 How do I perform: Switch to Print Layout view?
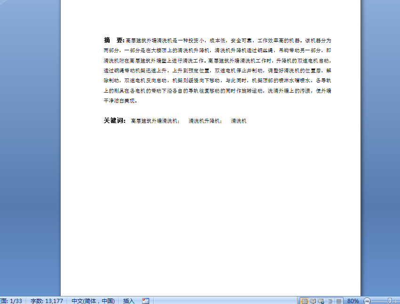click(x=304, y=301)
